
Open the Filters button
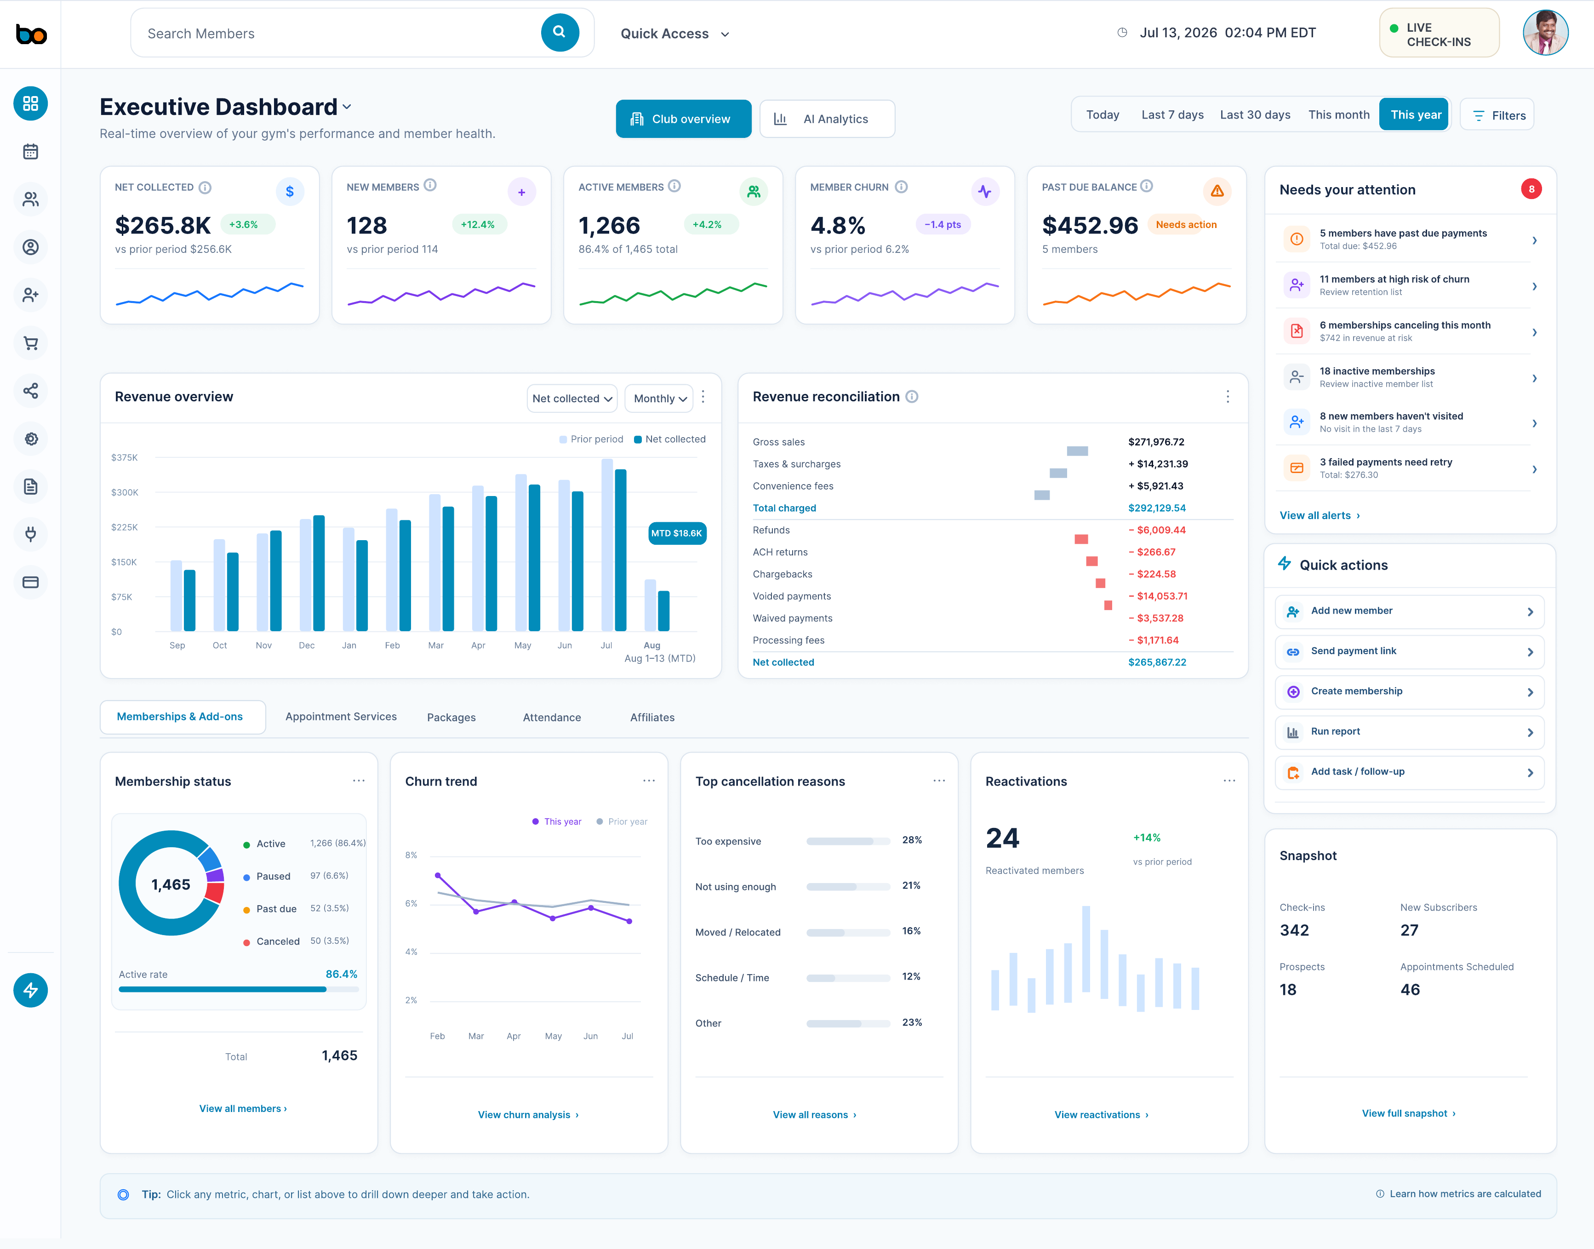1497,115
